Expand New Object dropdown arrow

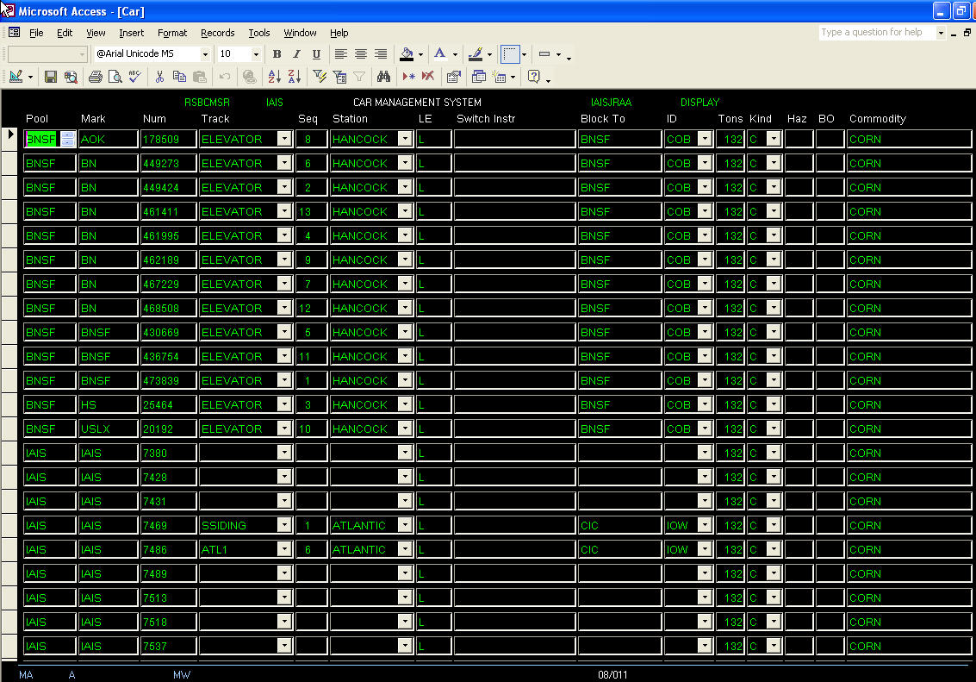click(x=513, y=78)
